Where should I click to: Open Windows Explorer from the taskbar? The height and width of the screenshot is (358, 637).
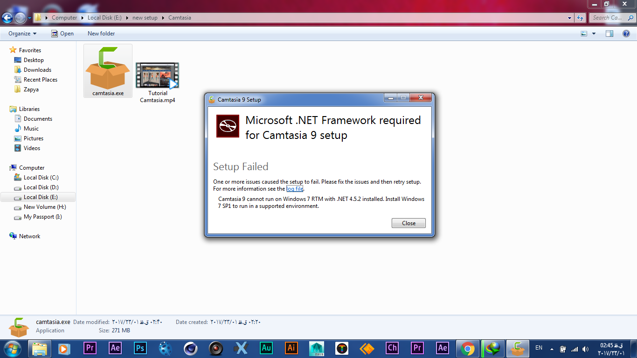click(40, 348)
